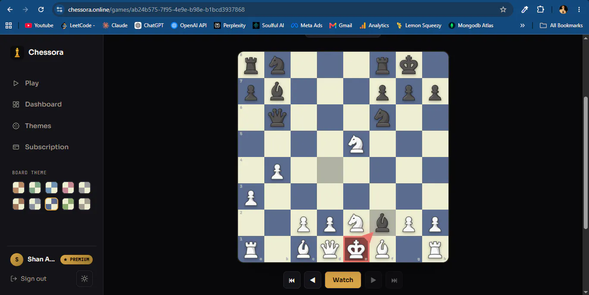Click the black knight on f6
The image size is (589, 295).
click(382, 118)
